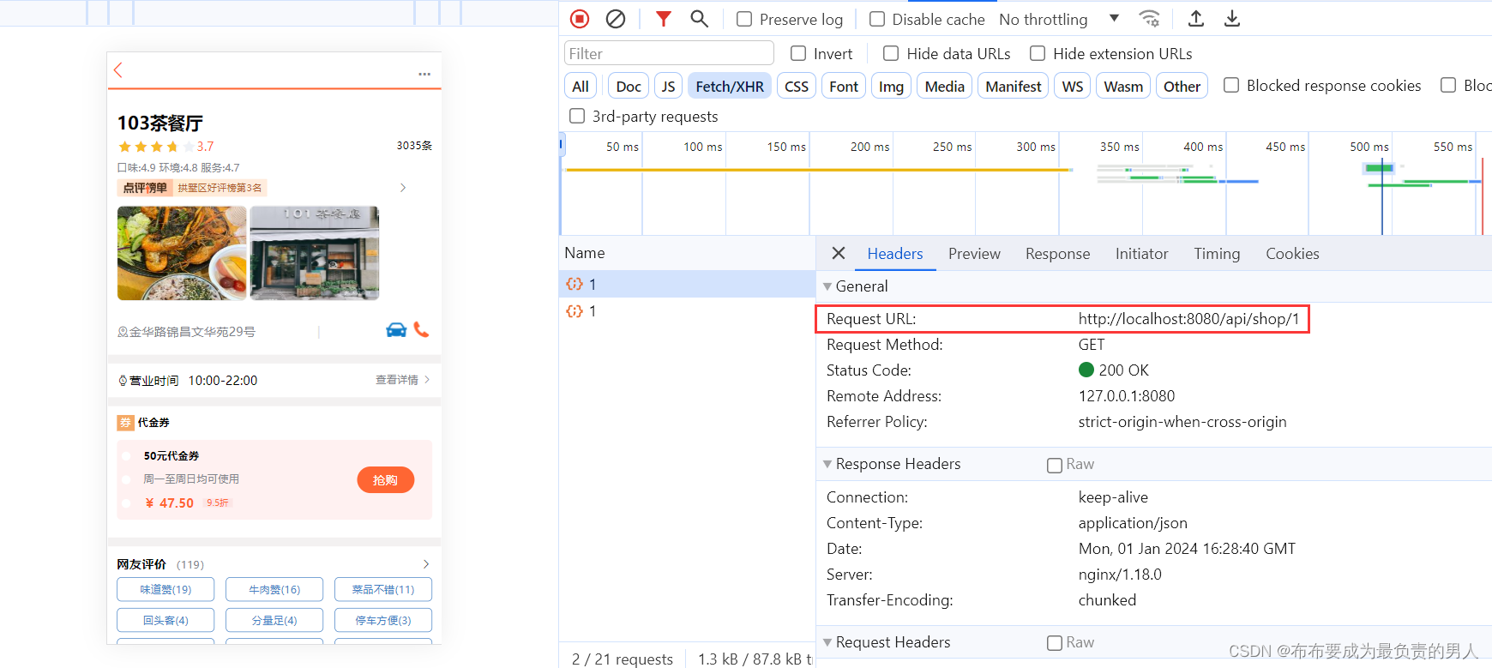Filter requests by Wasm
This screenshot has height=668, width=1492.
coord(1123,86)
